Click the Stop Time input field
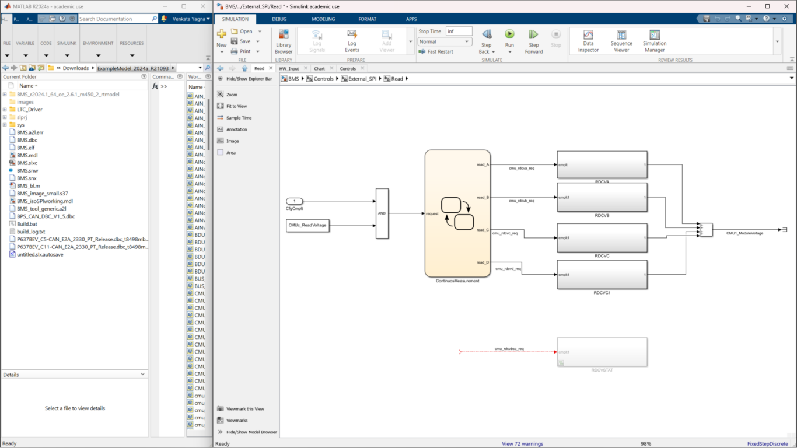The width and height of the screenshot is (797, 448). pyautogui.click(x=459, y=32)
